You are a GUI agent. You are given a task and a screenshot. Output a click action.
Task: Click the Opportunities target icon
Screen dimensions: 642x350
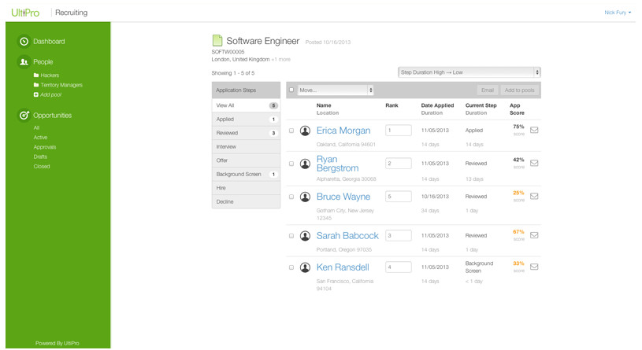point(24,116)
